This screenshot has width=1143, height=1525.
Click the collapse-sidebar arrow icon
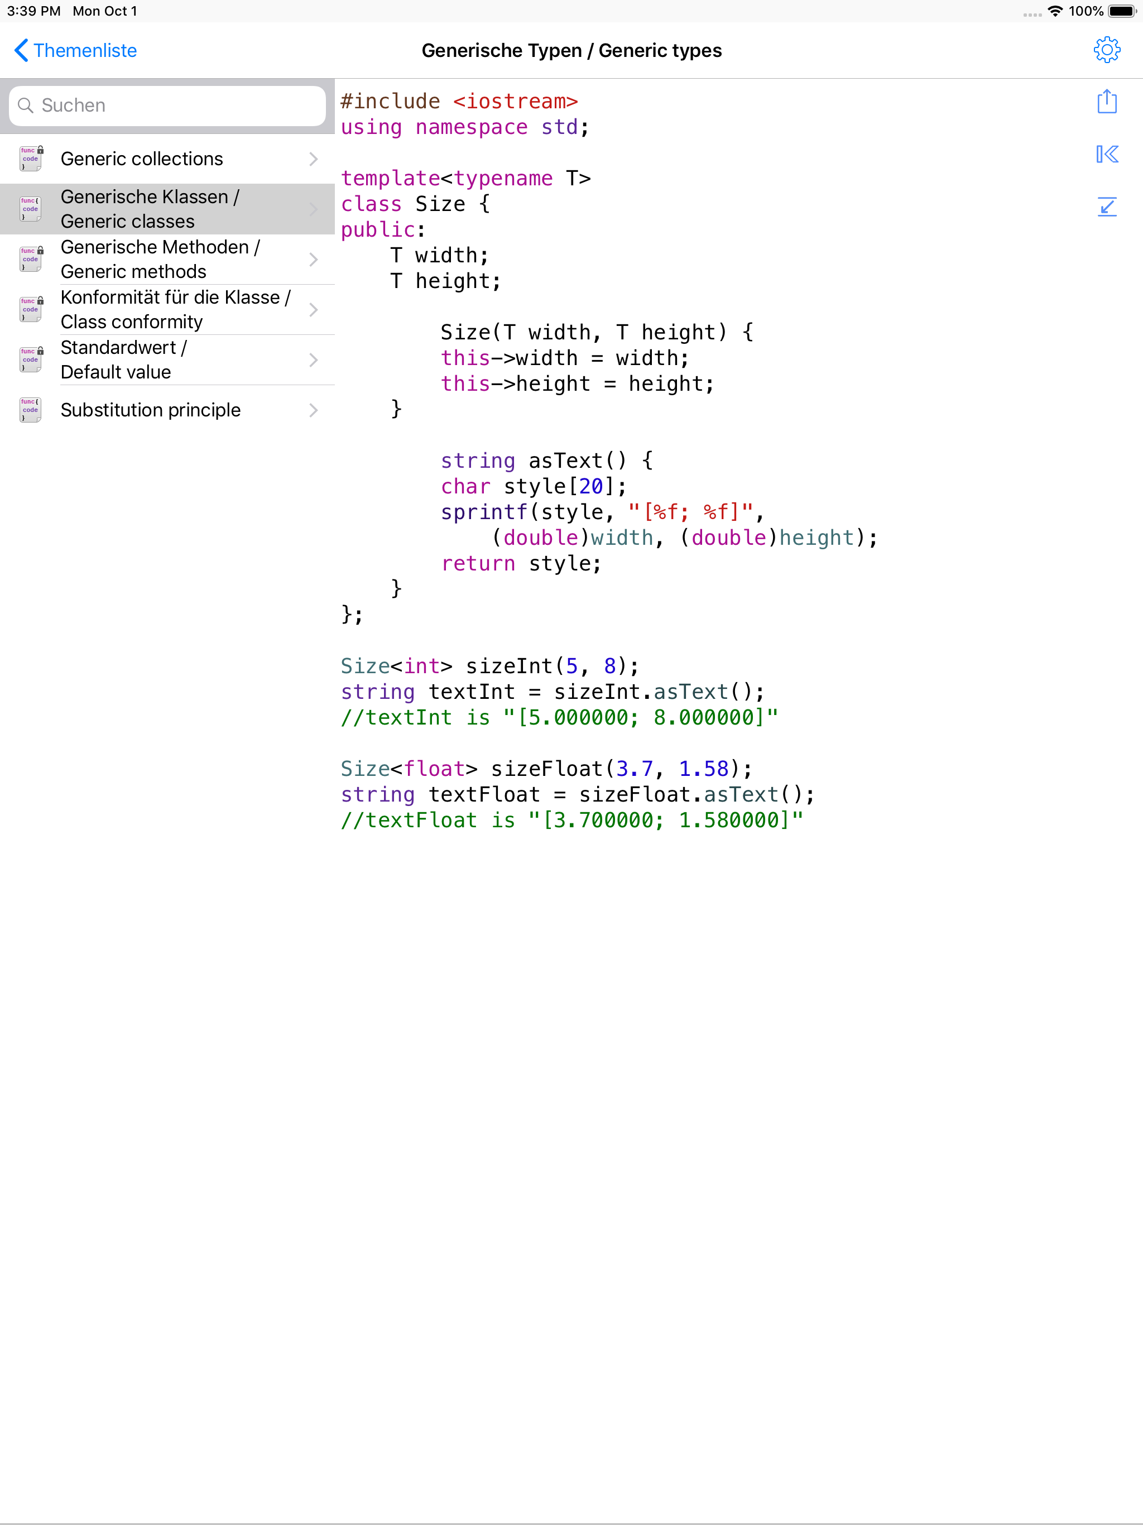point(1107,154)
